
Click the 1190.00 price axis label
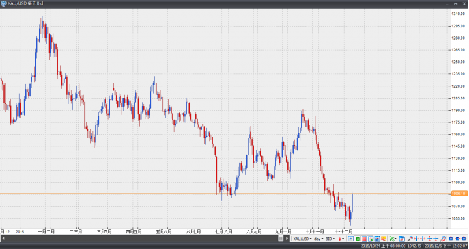coord(458,110)
